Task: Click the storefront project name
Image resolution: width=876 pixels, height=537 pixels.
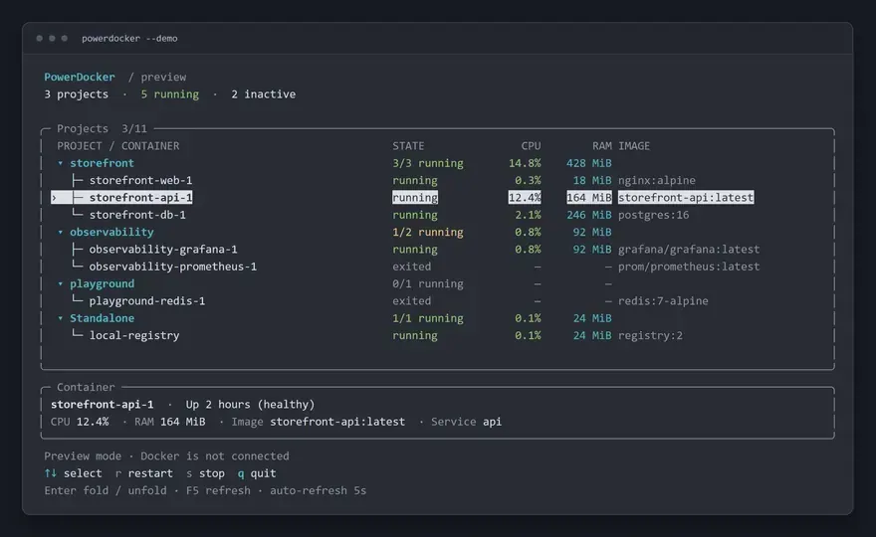Action: pos(102,163)
